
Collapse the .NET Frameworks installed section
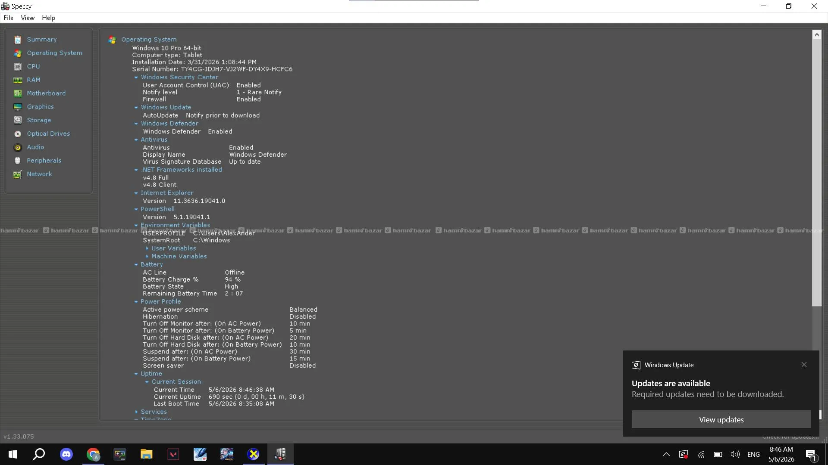(x=136, y=170)
